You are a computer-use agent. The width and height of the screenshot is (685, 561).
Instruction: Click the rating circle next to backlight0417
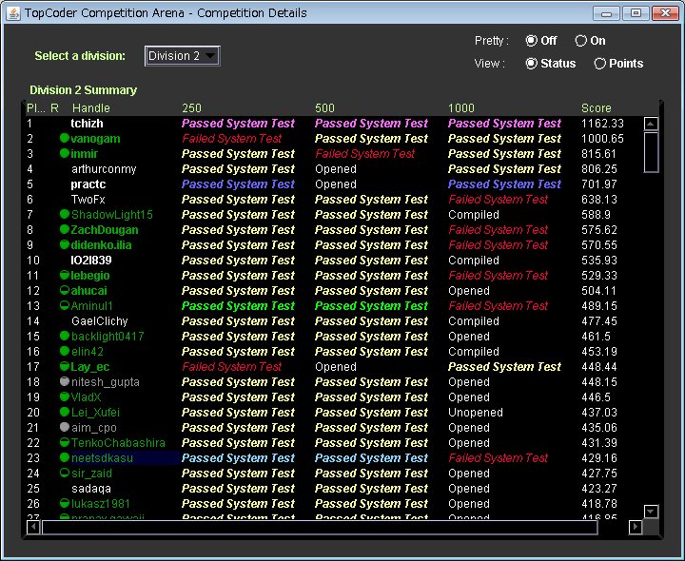pos(65,336)
